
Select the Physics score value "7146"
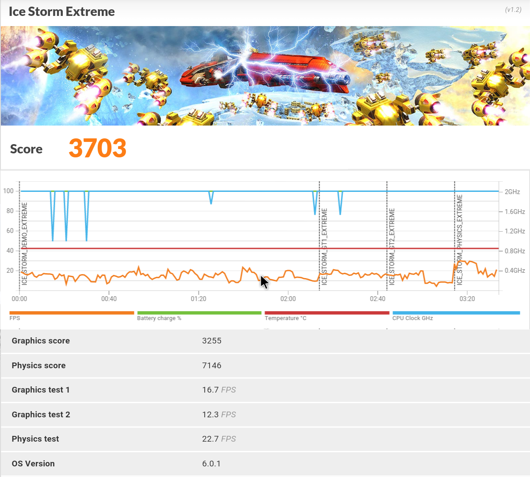coord(212,366)
